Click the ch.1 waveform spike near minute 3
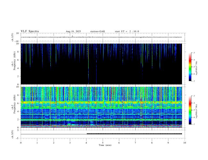This screenshot has width=208, height=160. point(72,36)
